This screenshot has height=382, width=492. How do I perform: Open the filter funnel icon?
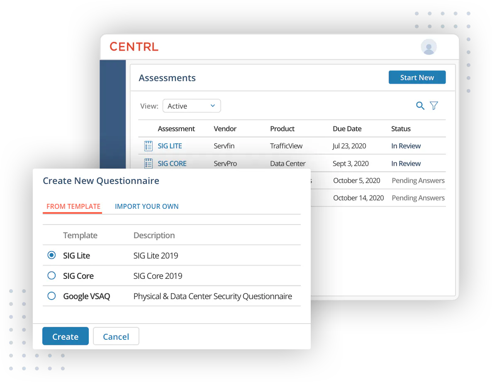[x=434, y=106]
